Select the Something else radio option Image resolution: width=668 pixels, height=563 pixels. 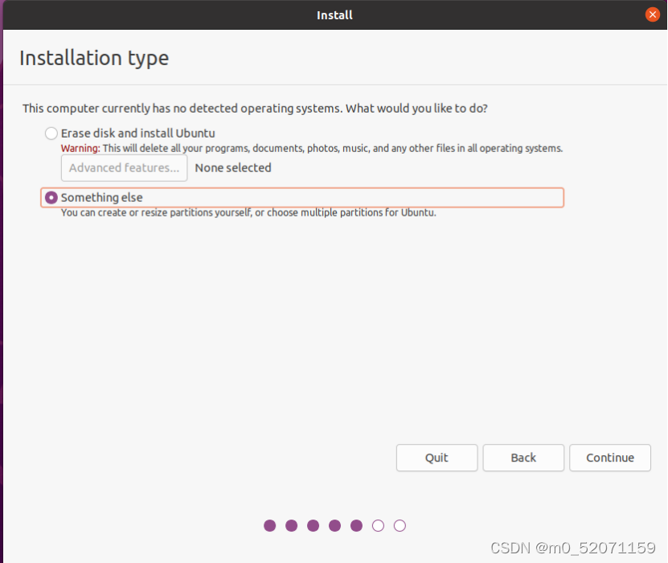click(x=51, y=198)
